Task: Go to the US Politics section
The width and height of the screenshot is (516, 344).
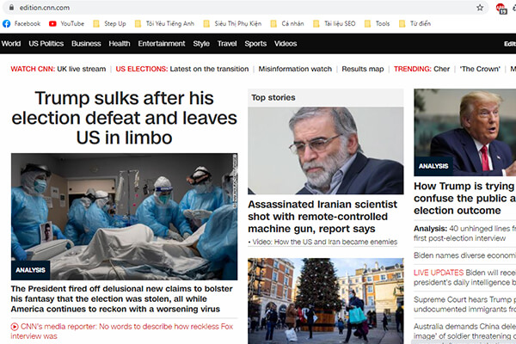Action: pos(46,44)
